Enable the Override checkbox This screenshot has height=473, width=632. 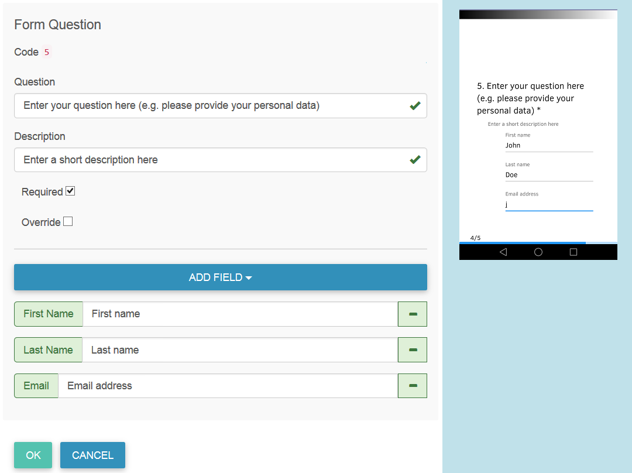click(x=68, y=221)
